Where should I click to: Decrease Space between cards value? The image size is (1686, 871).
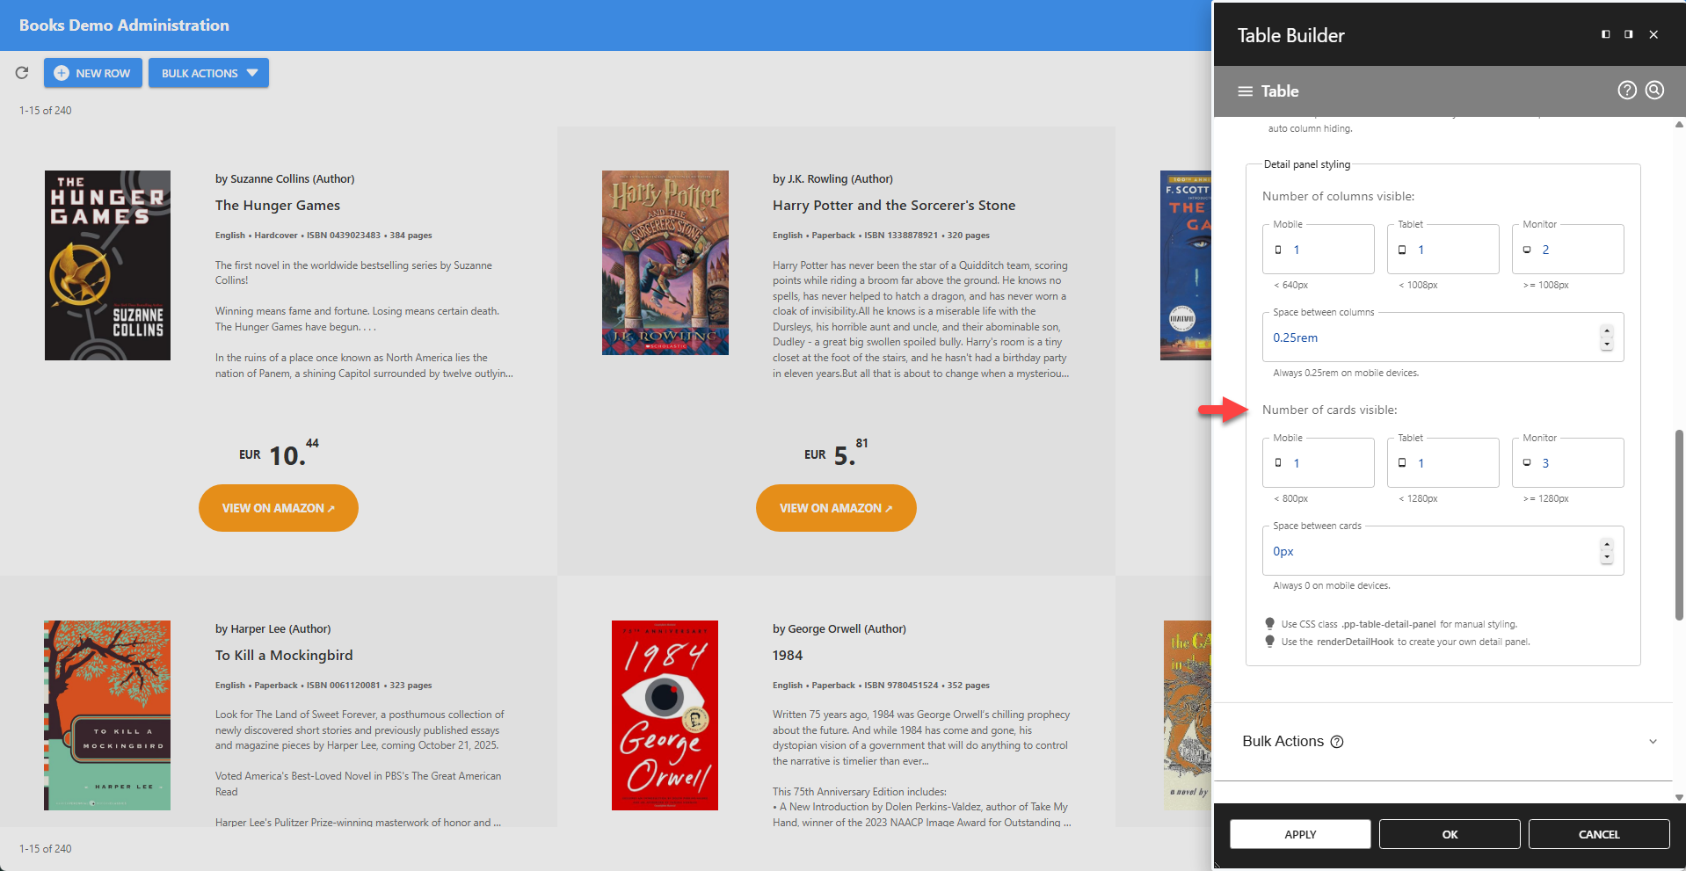click(x=1607, y=557)
